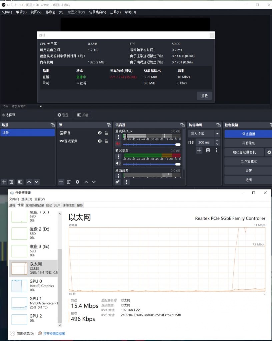Open advanced audio settings gear in mixer
The height and width of the screenshot is (341, 272).
(118, 182)
